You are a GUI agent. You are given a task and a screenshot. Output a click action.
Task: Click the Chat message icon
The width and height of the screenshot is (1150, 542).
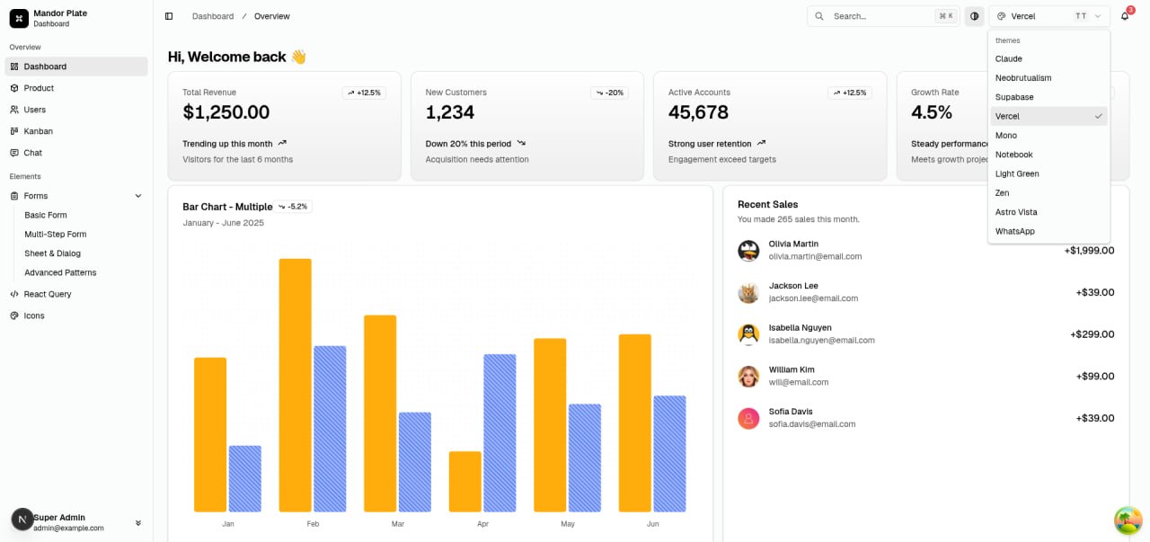(x=14, y=153)
